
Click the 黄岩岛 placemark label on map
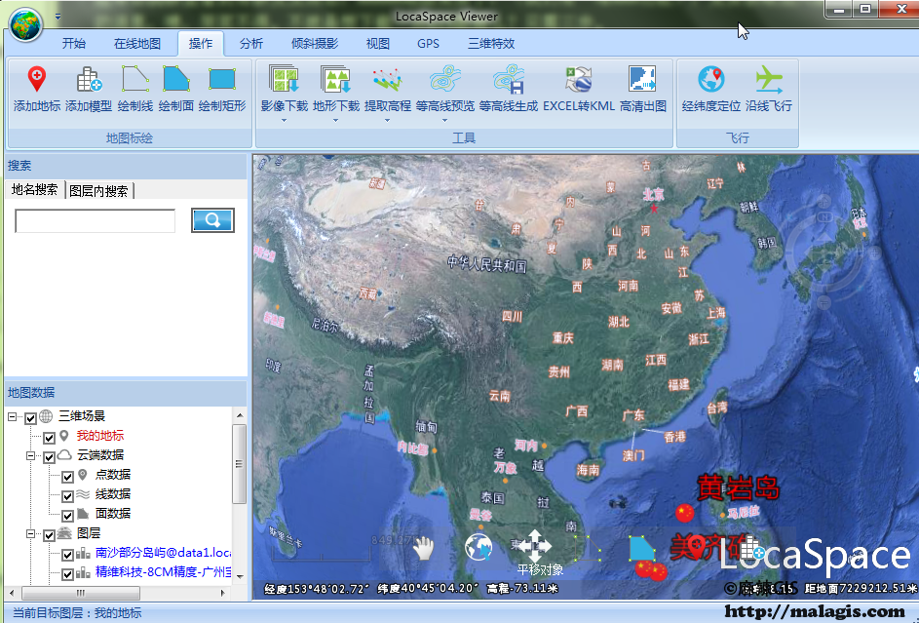738,487
